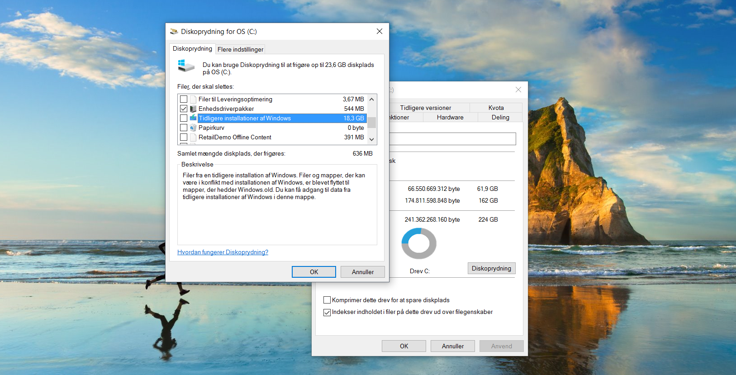Click the Tidligere installationer af Windows icon
Viewport: 736px width, 375px height.
[193, 118]
